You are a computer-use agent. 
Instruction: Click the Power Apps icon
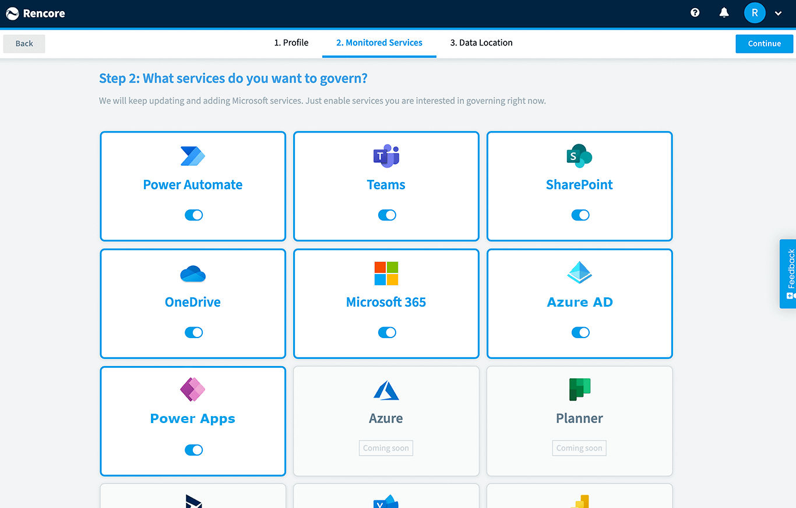[x=193, y=390]
